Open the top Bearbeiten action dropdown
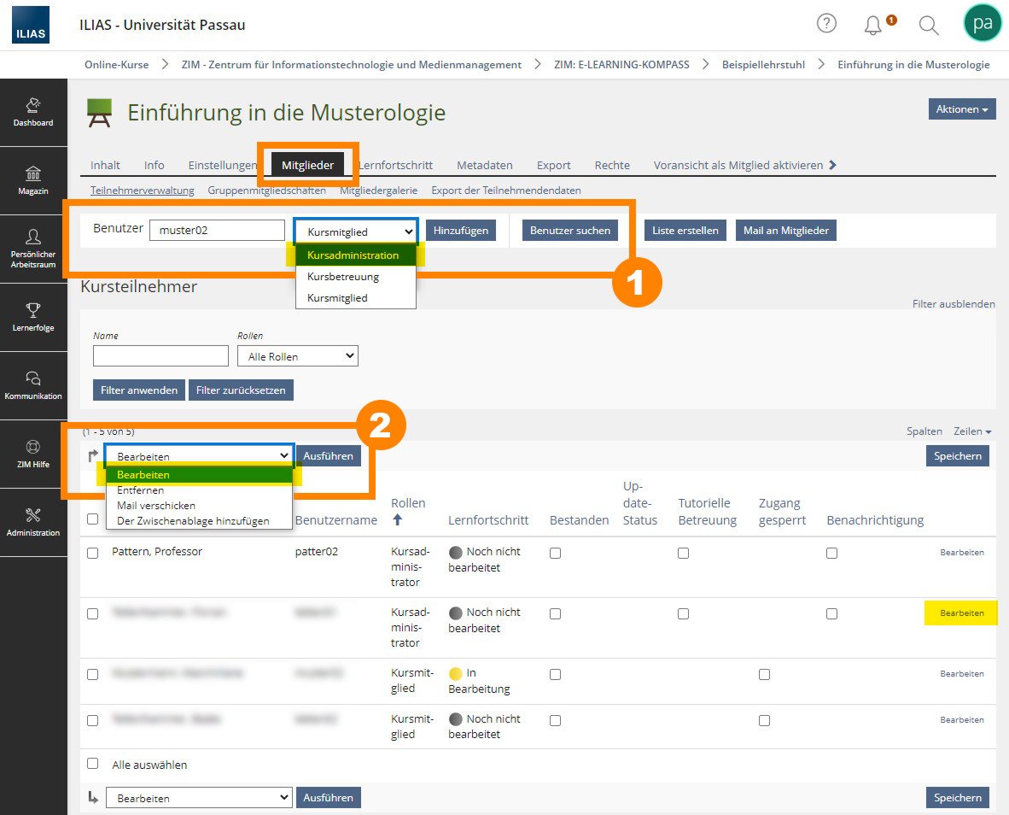Viewport: 1009px width, 815px height. coord(199,456)
